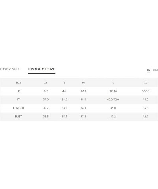Click the US size 16-18 cell
Image resolution: width=158 pixels, height=189 pixels.
(x=145, y=91)
